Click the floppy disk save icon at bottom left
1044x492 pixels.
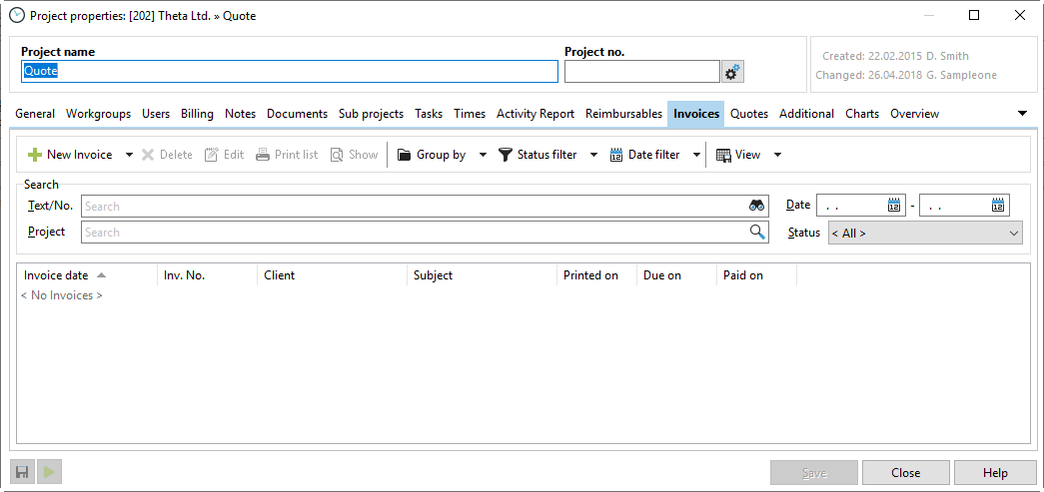point(22,472)
